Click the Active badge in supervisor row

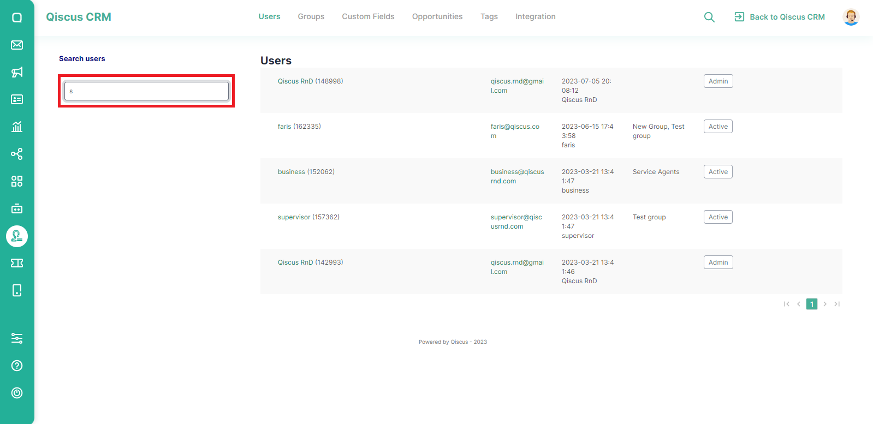click(718, 217)
